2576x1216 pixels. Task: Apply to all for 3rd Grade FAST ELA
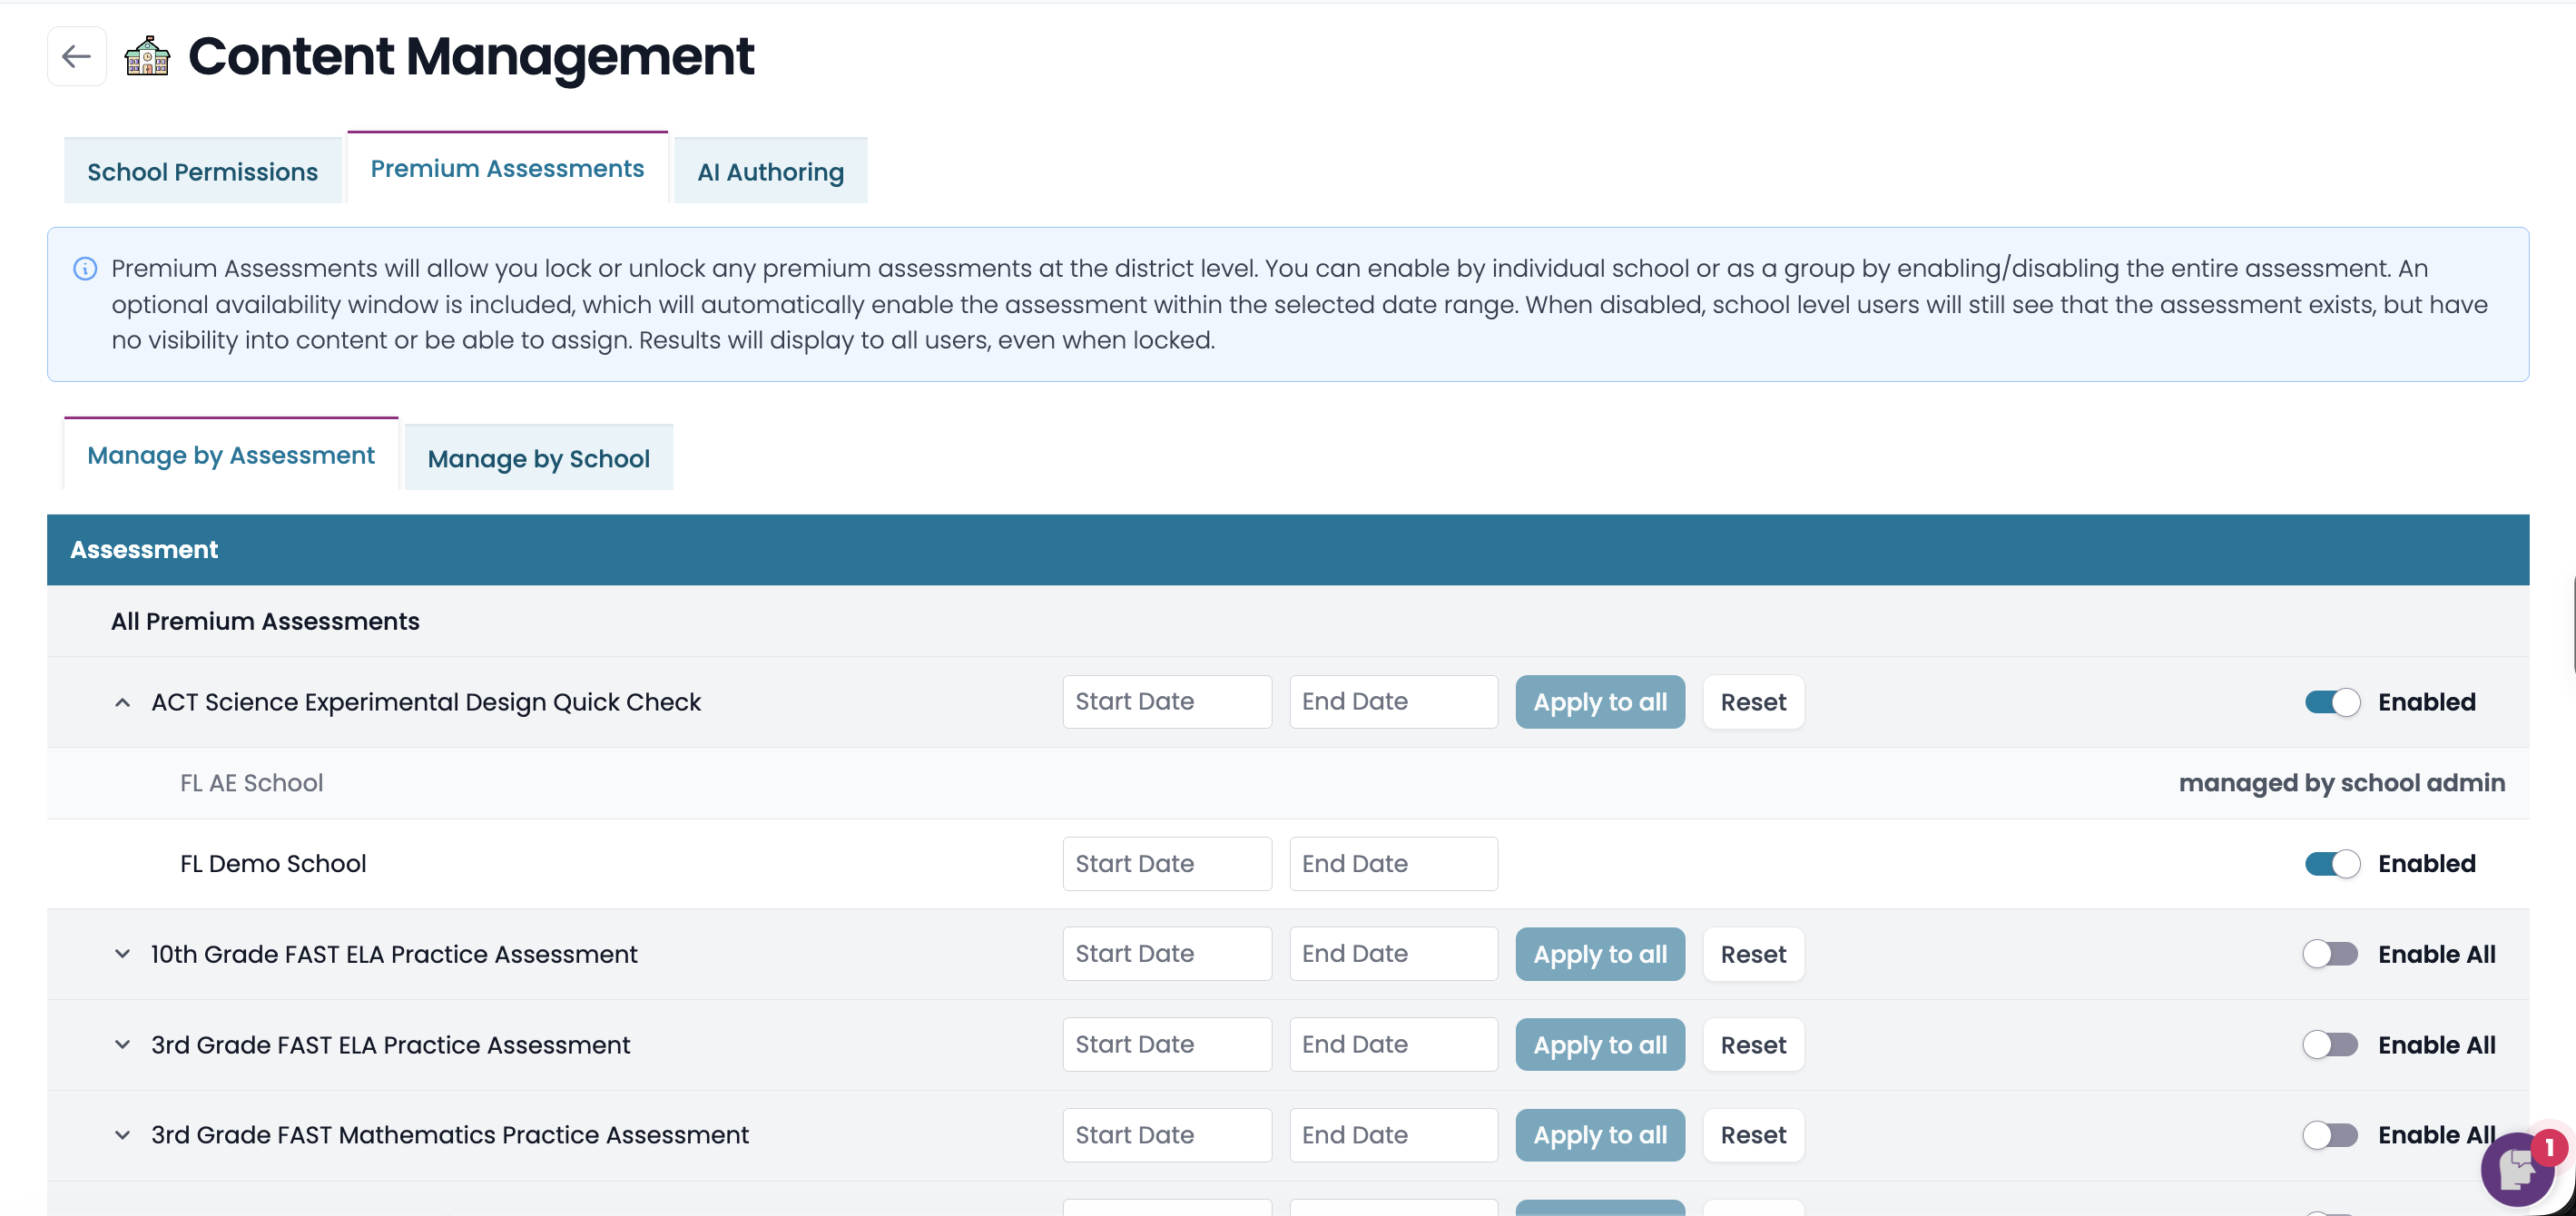(x=1600, y=1045)
